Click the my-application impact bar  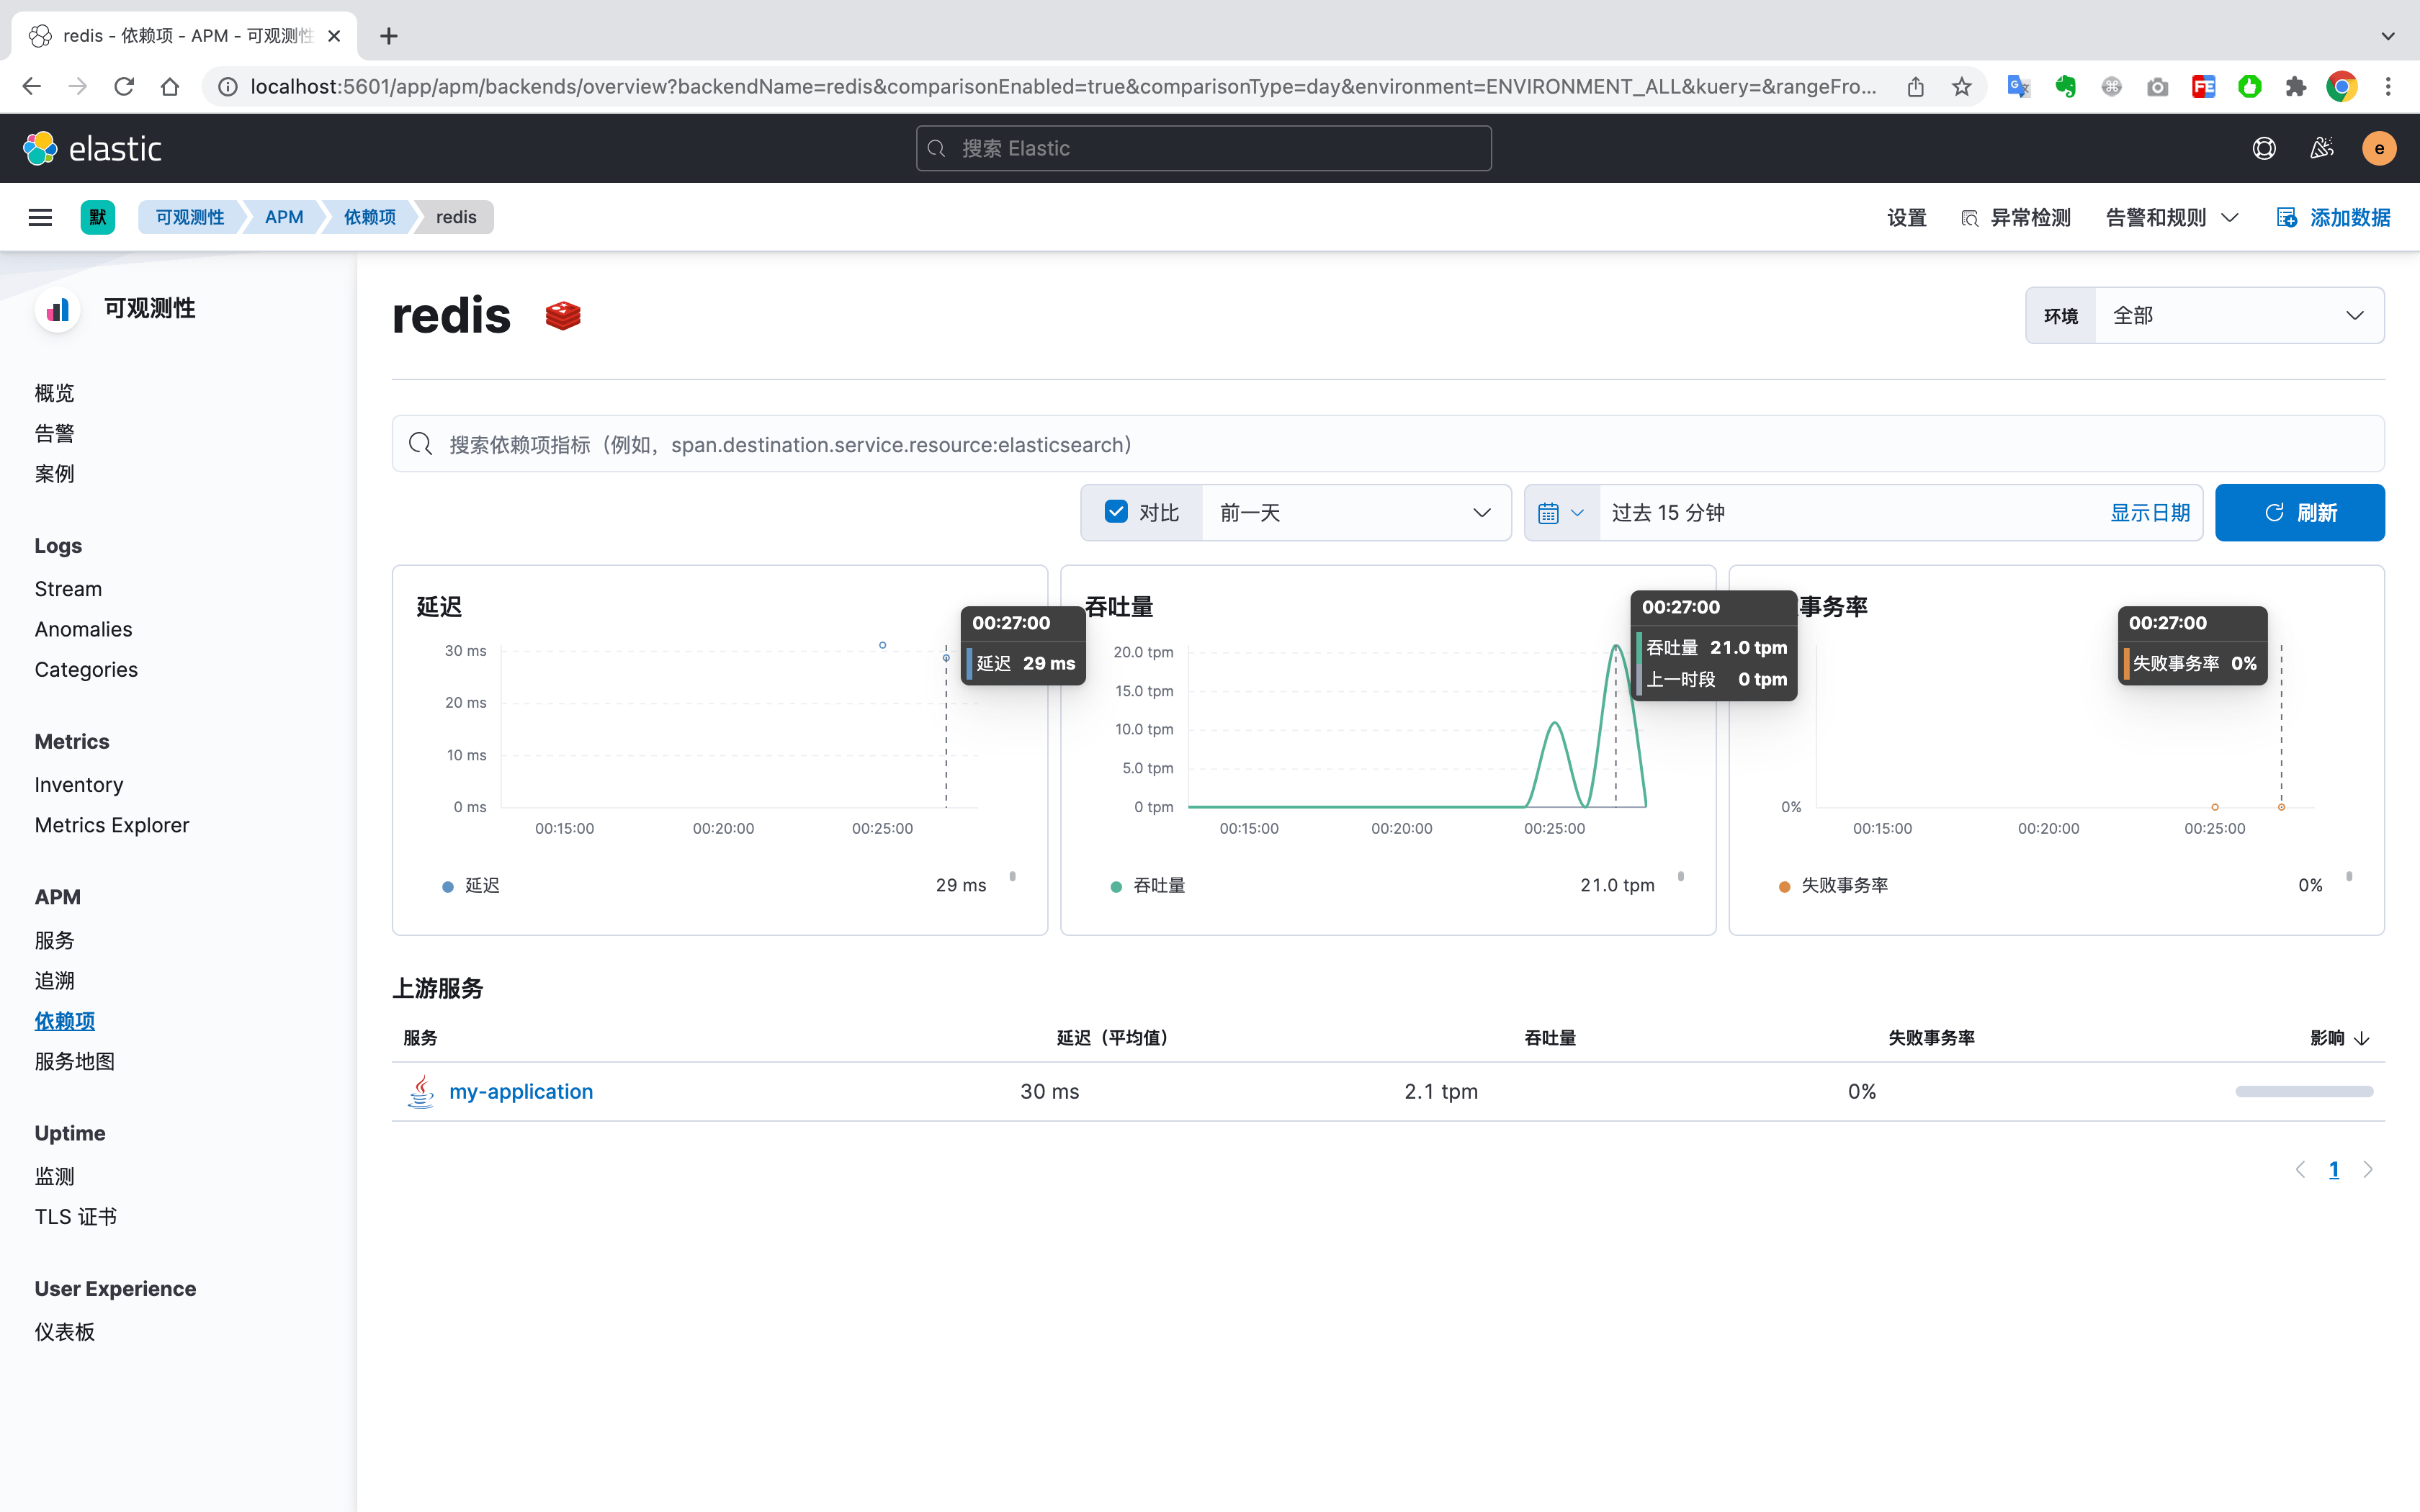(x=2304, y=1091)
